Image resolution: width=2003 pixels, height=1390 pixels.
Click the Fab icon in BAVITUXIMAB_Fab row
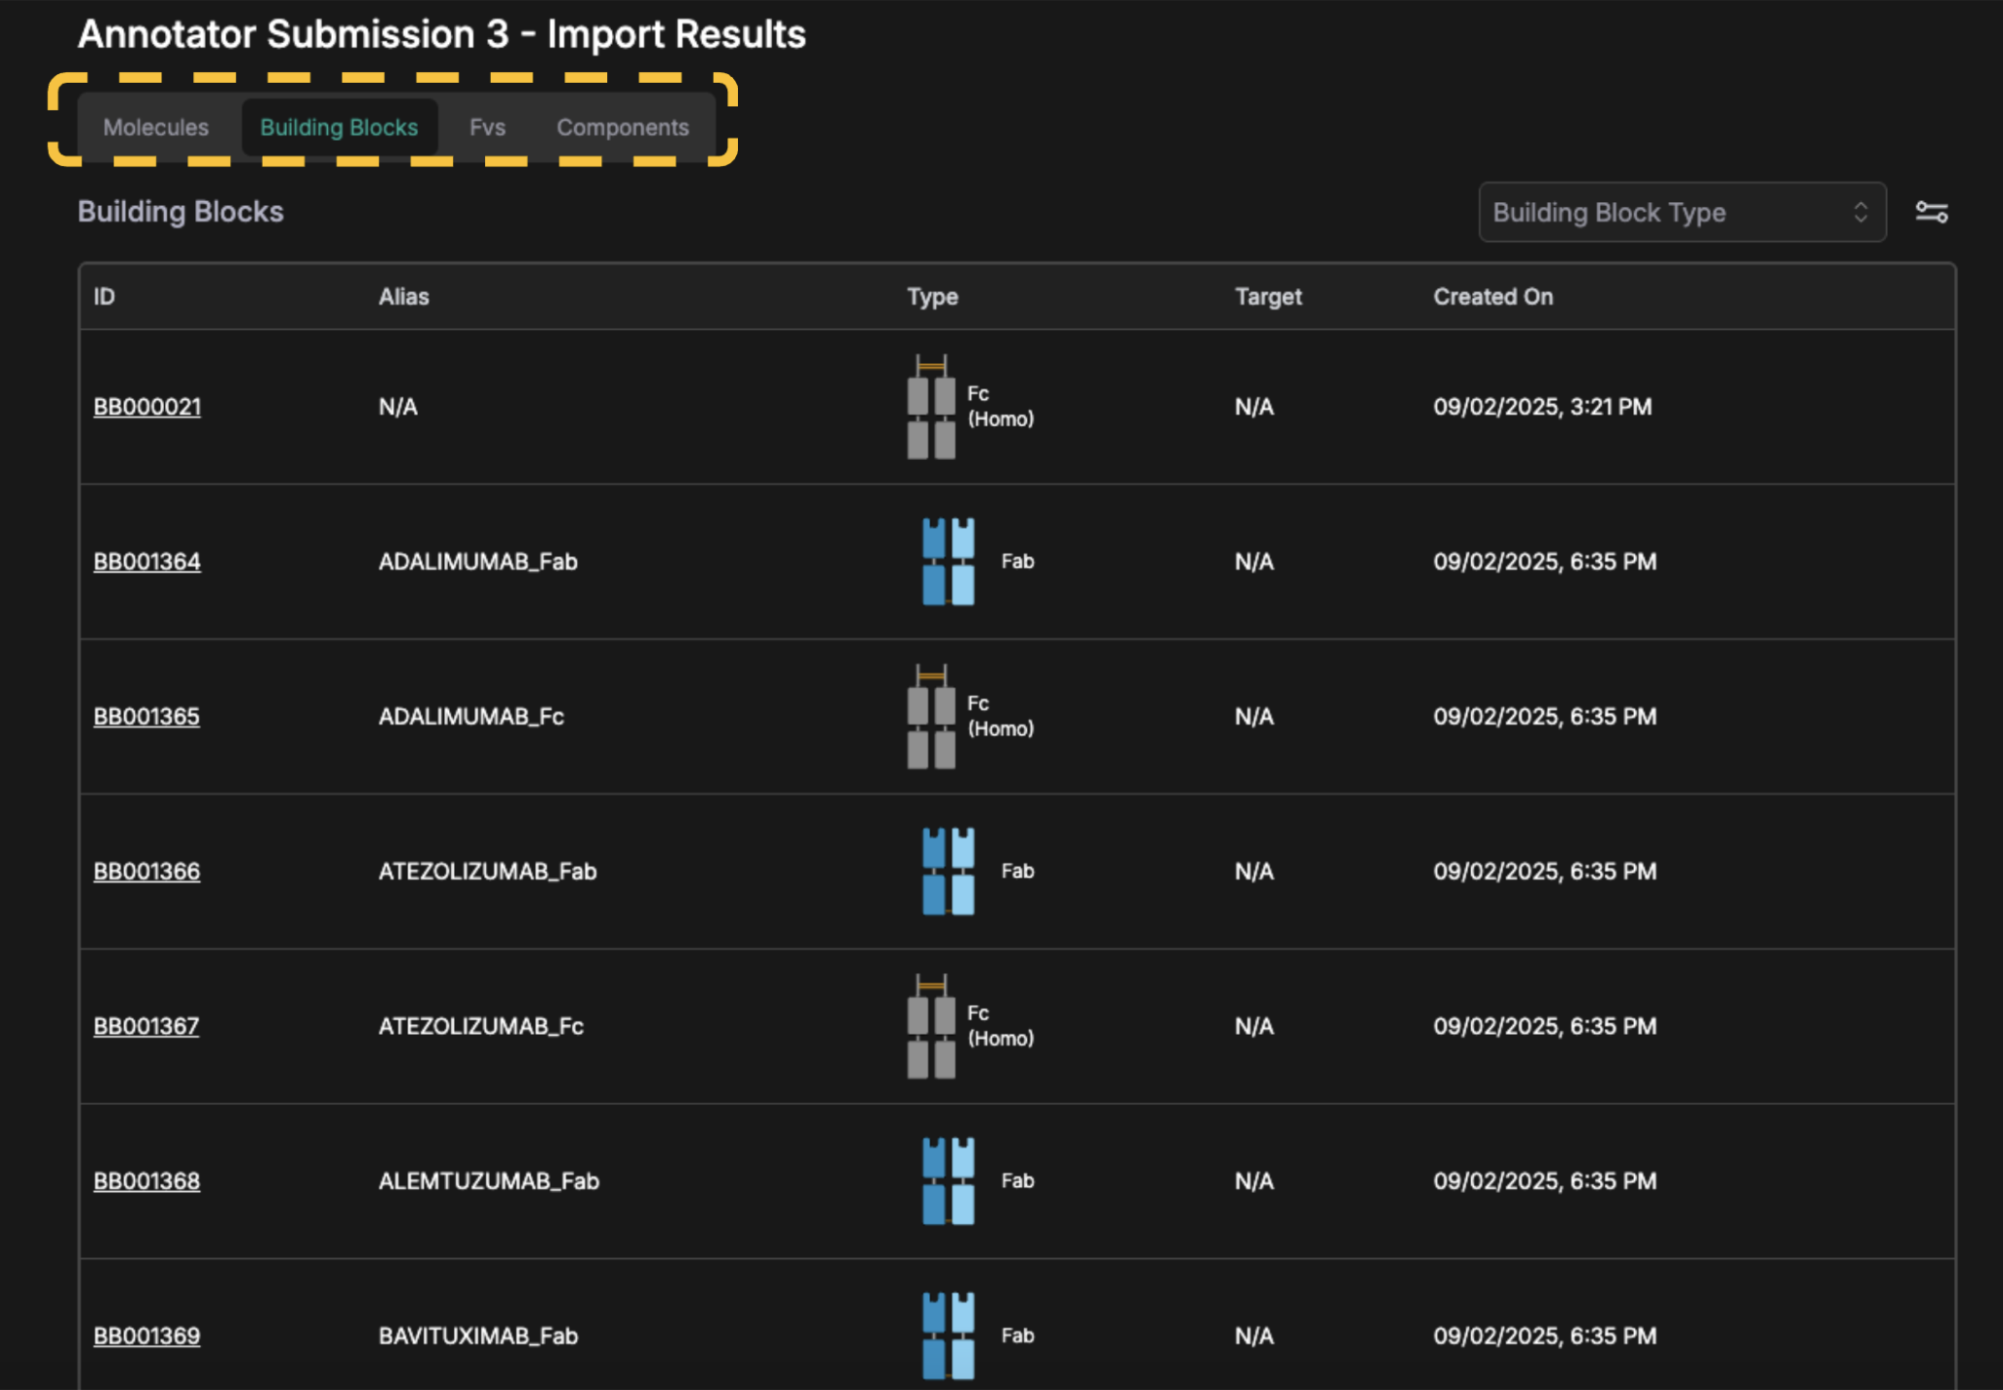[x=948, y=1335]
